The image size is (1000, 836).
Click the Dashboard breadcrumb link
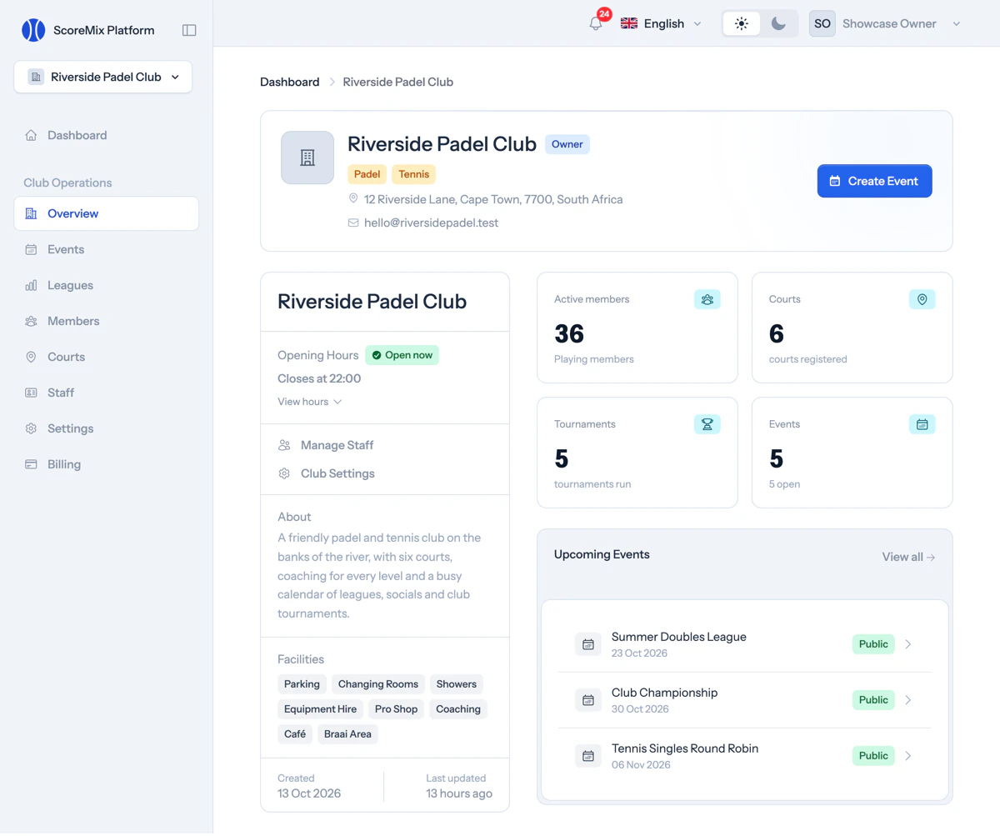(290, 82)
